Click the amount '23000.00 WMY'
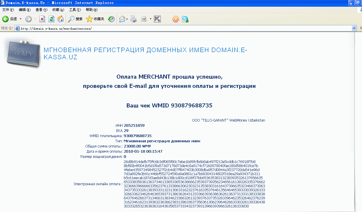 [137, 146]
